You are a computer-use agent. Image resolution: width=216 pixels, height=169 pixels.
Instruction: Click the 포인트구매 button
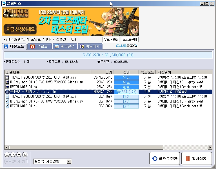coord(130,39)
